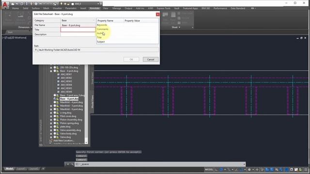Click the down arrow of tree scrollbar
310x174 pixels.
click(x=86, y=143)
